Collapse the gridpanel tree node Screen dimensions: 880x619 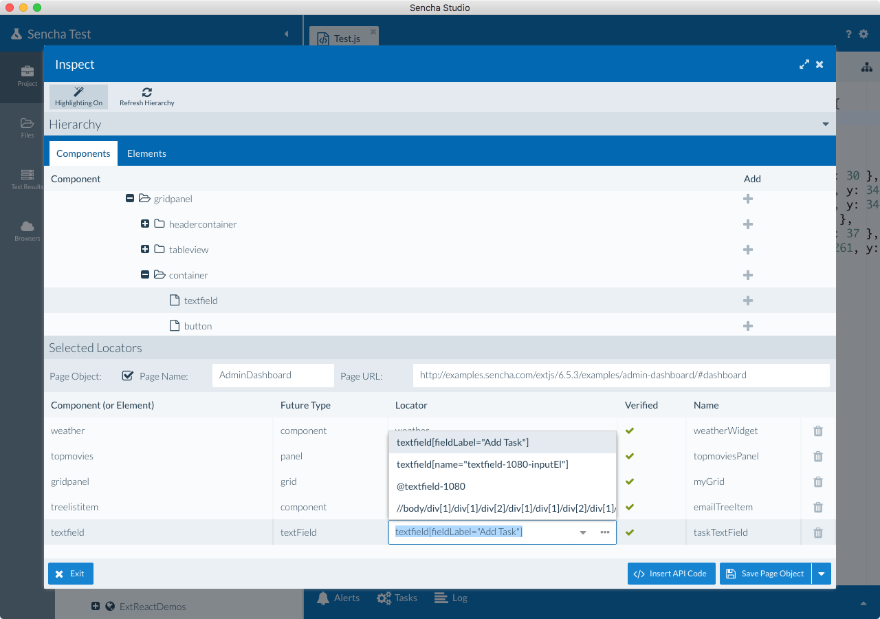[129, 199]
